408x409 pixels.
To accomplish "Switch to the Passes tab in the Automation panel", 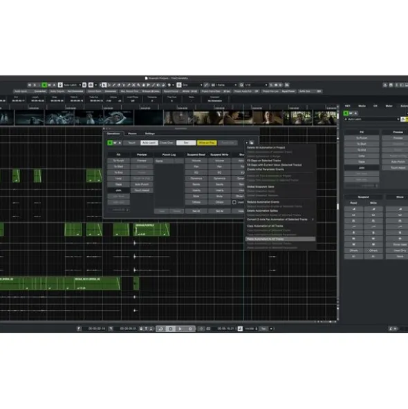I will tap(132, 134).
